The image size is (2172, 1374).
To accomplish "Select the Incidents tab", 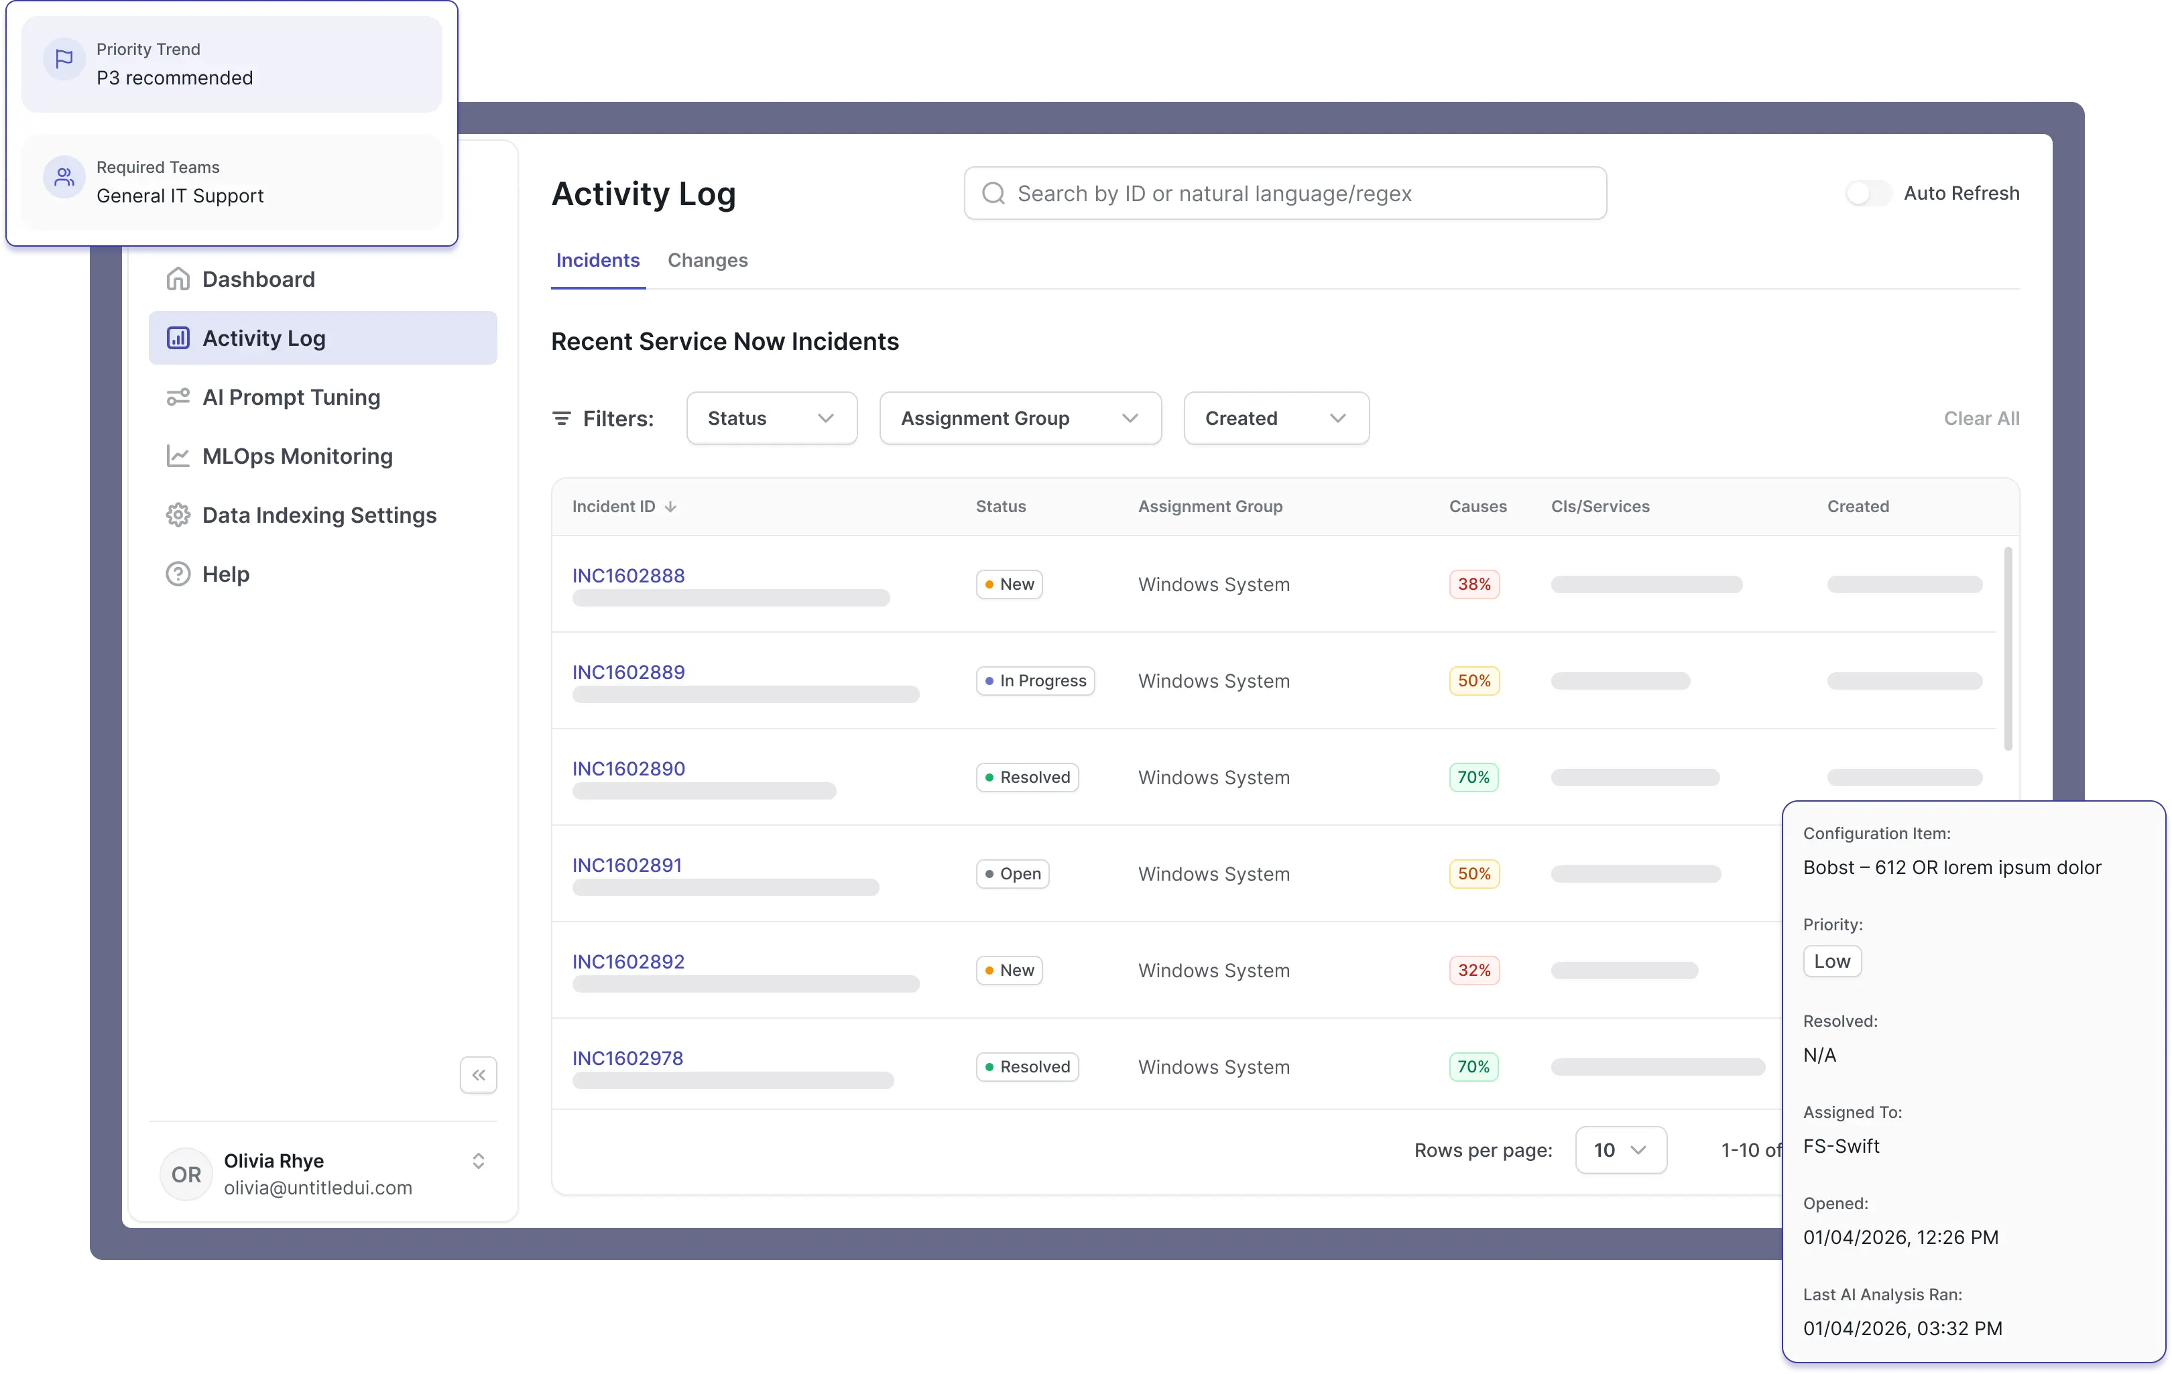I will 597,261.
